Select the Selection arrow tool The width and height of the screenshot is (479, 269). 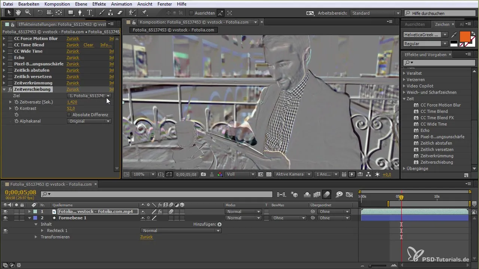[9, 13]
